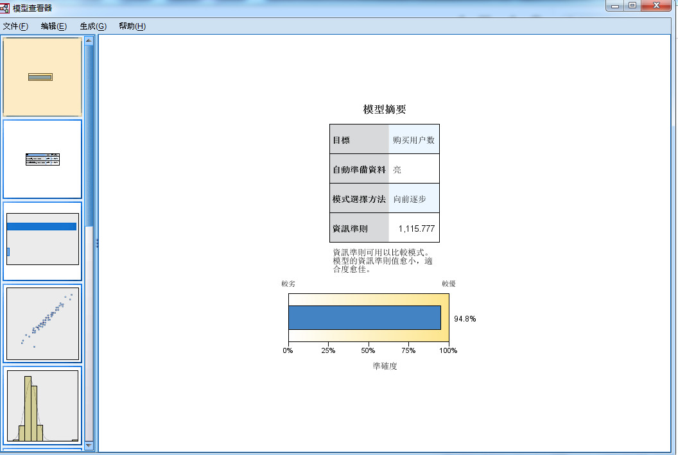Viewport: 678px width, 455px height.
Task: Select the predictor importance bar chart thumbnail
Action: coord(42,241)
